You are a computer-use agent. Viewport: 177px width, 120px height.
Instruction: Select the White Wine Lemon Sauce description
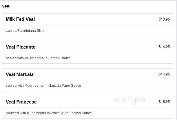click(49, 113)
